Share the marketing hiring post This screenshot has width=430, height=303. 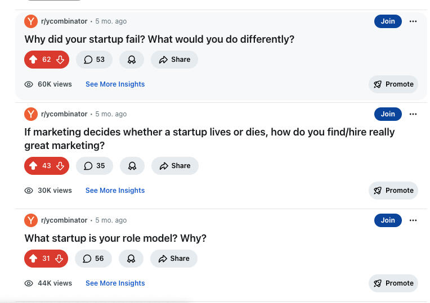[174, 166]
